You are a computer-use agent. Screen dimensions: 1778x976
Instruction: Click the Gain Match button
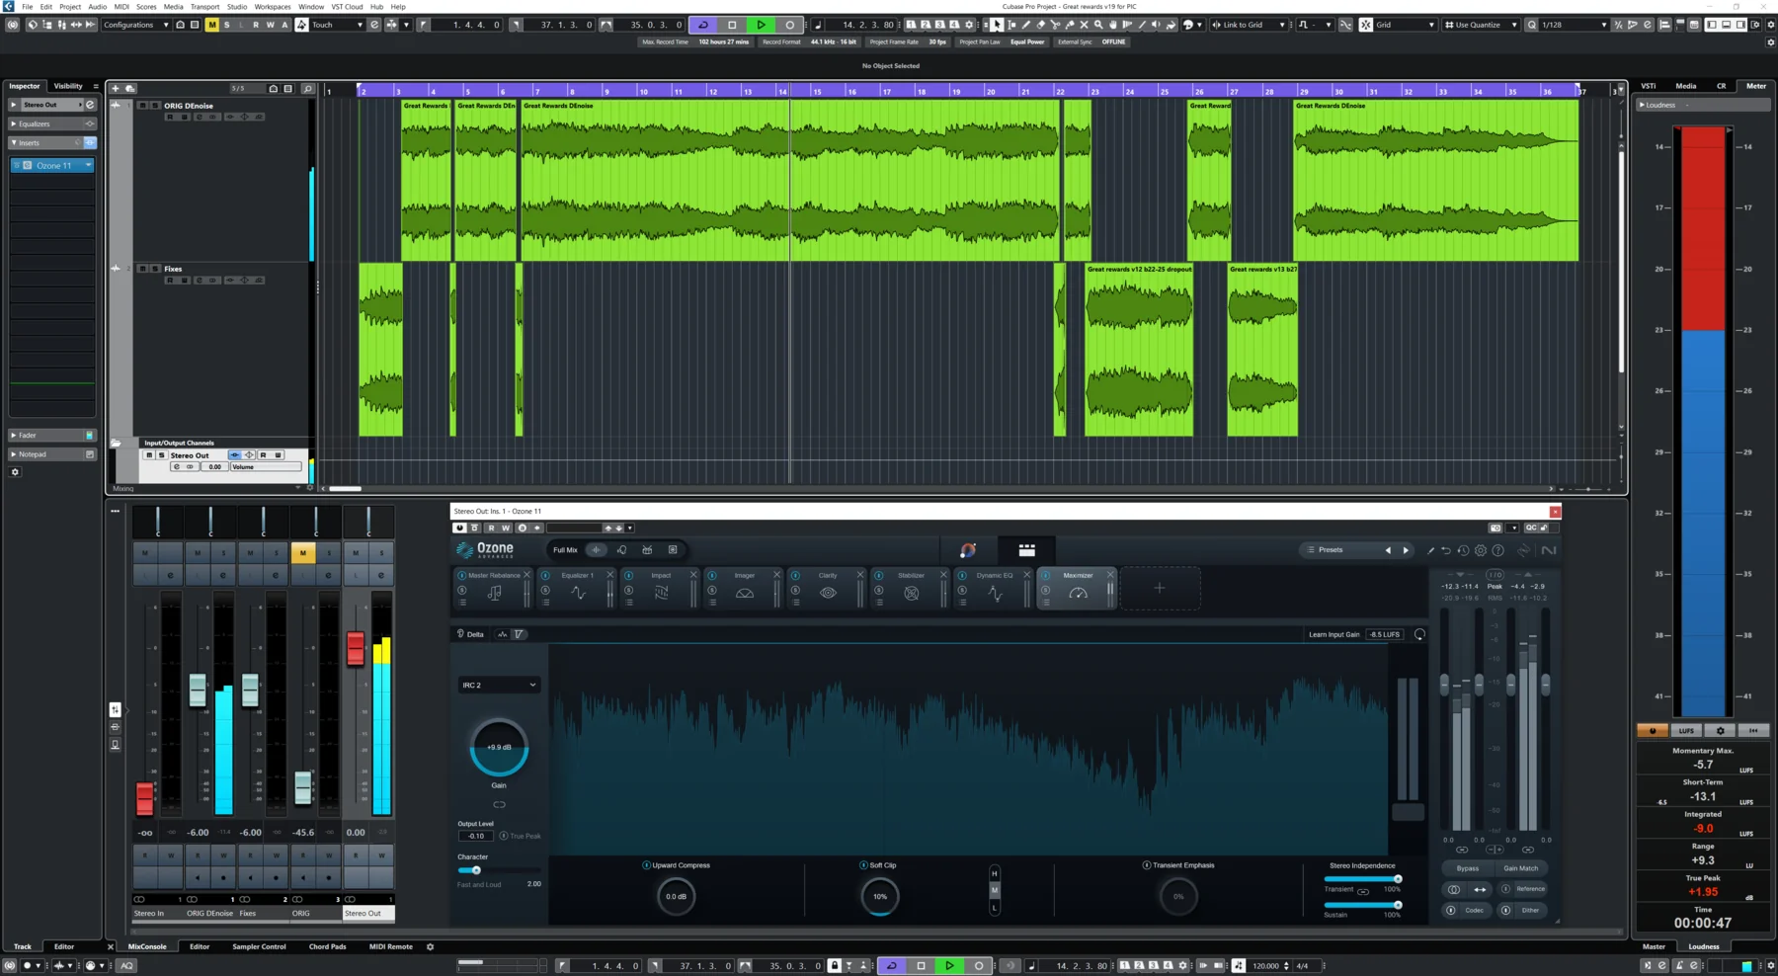point(1521,868)
